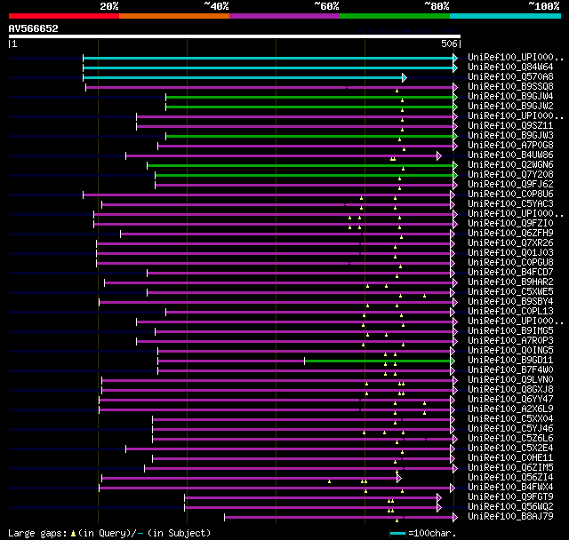This screenshot has width=569, height=540.
Task: Click the UniRef100_Q01J03 label
Action: pos(510,253)
